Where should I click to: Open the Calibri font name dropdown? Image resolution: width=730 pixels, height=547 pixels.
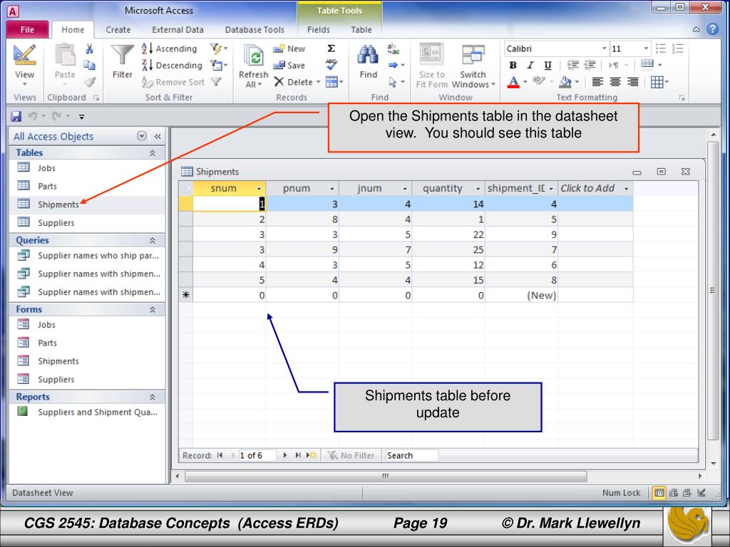coord(604,48)
